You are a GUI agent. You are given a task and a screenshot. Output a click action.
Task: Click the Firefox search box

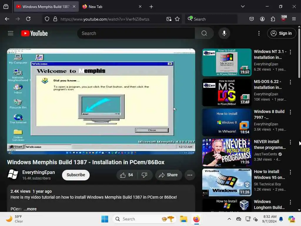[211, 19]
